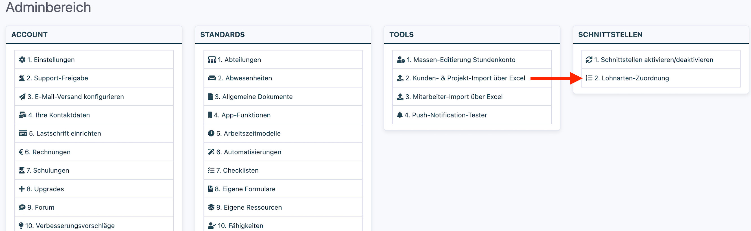751x231 pixels.
Task: Click the euro icon beside Rechnungen
Action: (21, 152)
